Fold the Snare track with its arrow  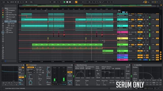pyautogui.click(x=118, y=19)
